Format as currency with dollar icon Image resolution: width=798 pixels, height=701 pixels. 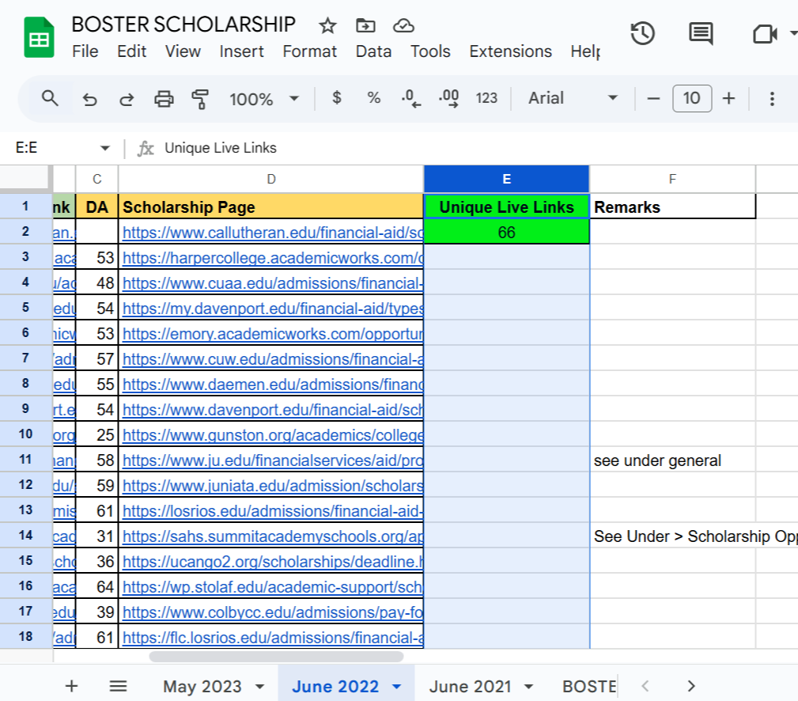click(337, 98)
